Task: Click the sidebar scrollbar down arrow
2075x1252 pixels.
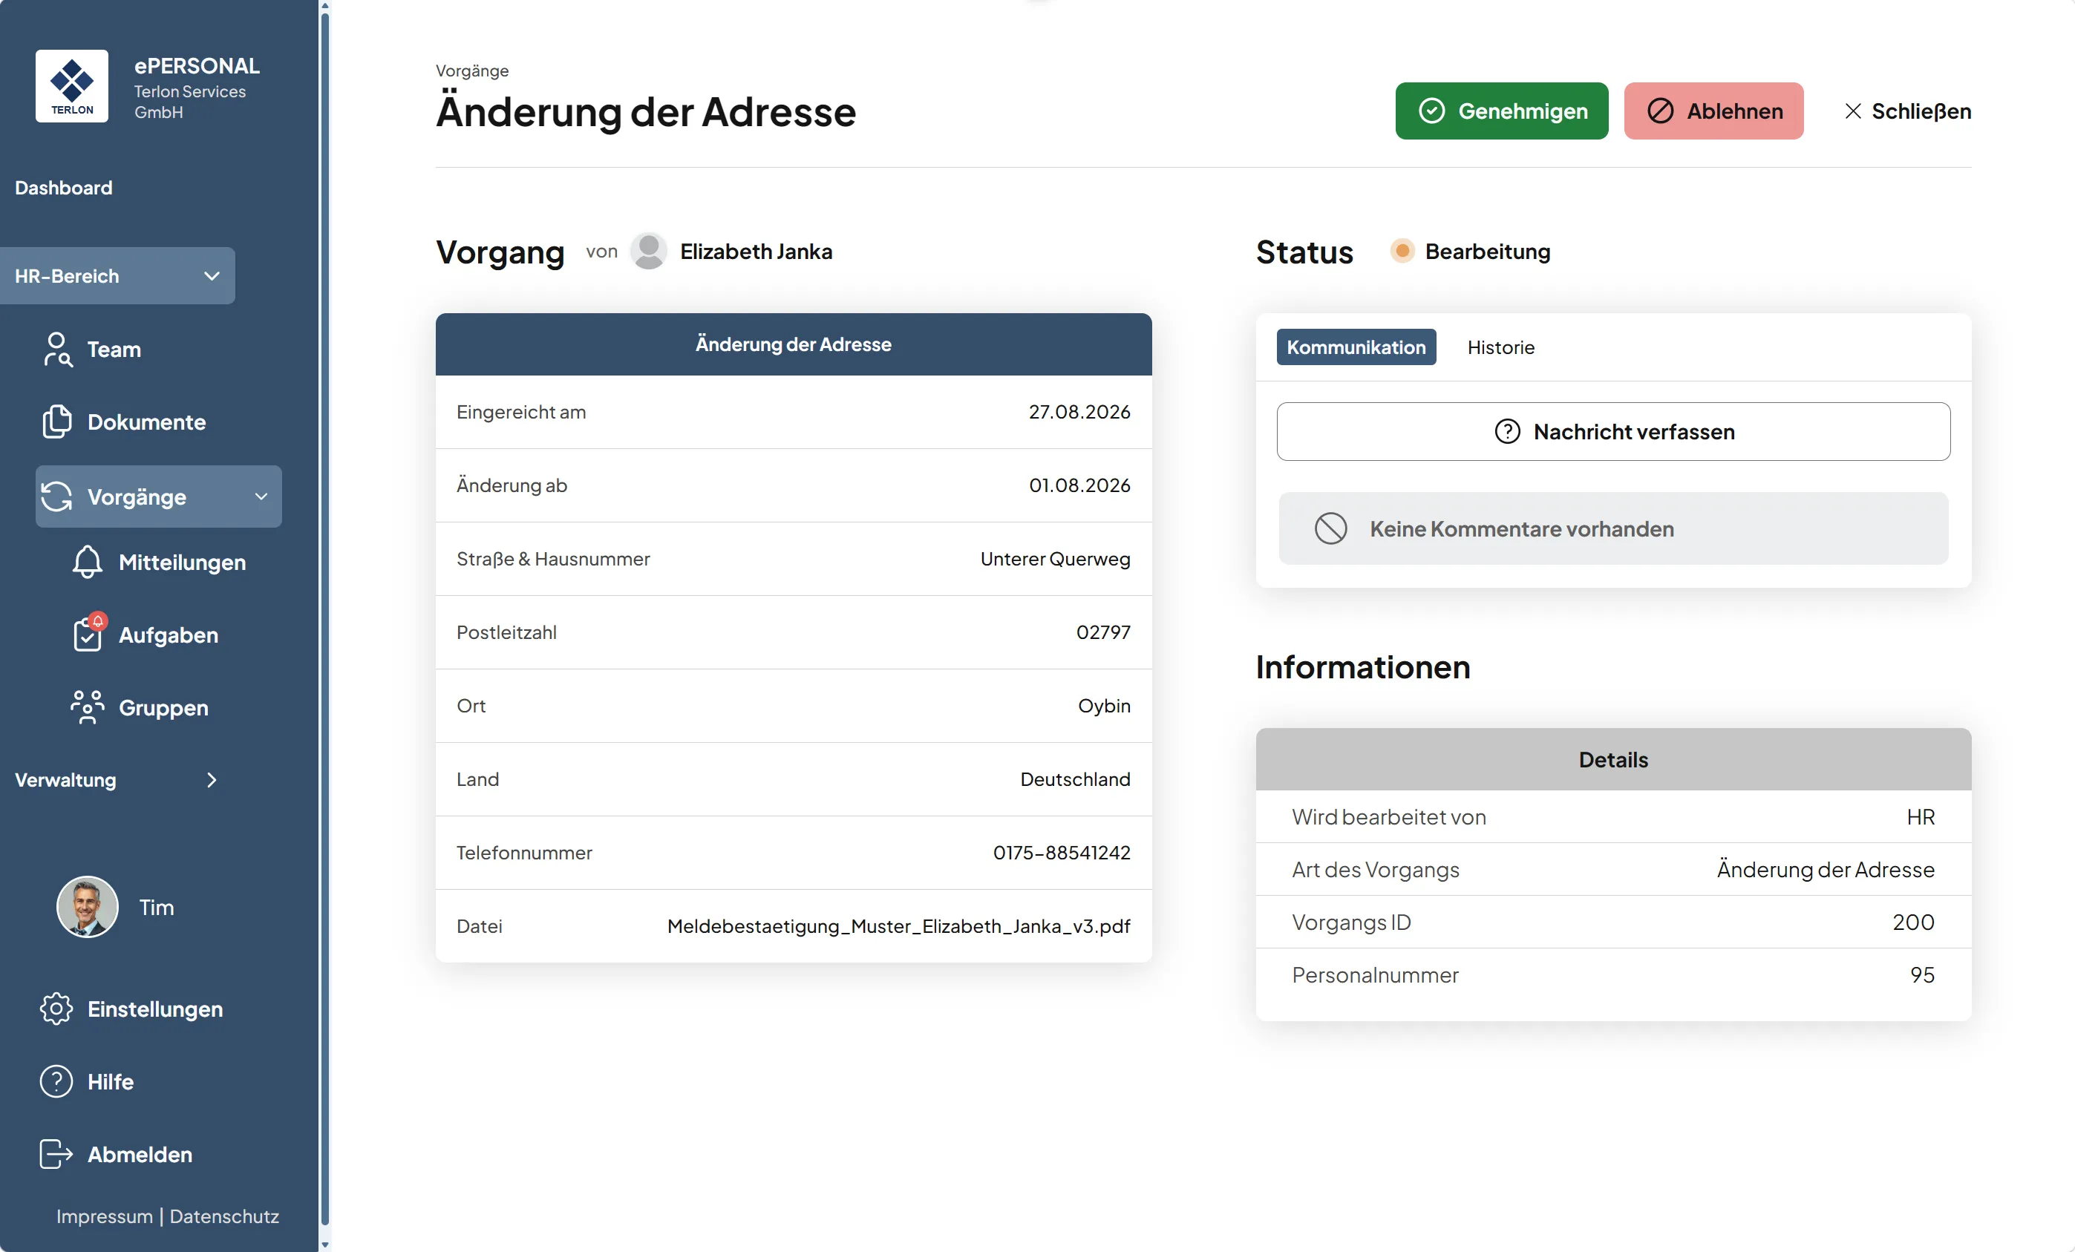Action: (x=325, y=1245)
